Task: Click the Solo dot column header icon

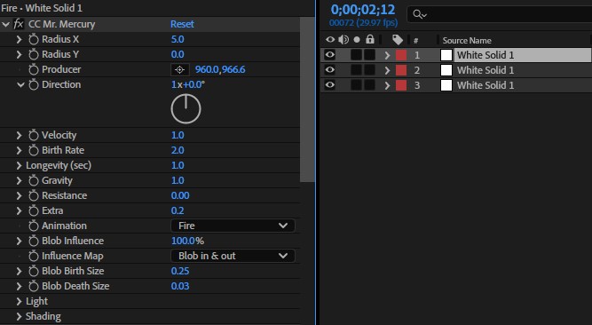Action: click(x=357, y=40)
